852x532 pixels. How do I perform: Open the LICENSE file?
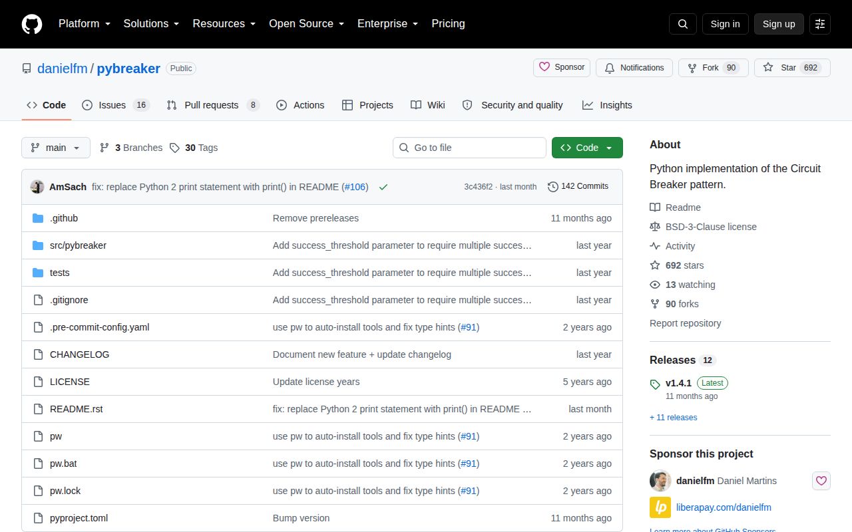[x=70, y=382]
